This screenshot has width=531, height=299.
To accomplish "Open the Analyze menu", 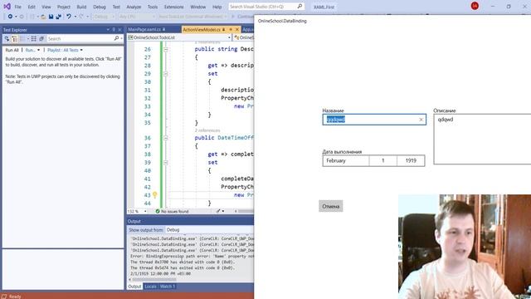I will pyautogui.click(x=134, y=7).
